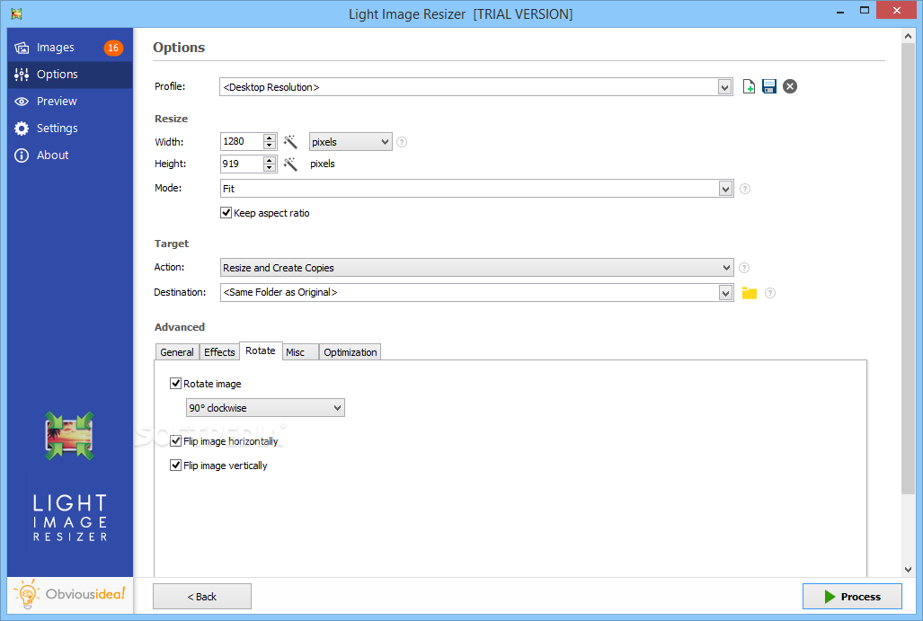Viewport: 923px width, 621px height.
Task: Click the scrollbar down arrow
Action: tap(909, 569)
